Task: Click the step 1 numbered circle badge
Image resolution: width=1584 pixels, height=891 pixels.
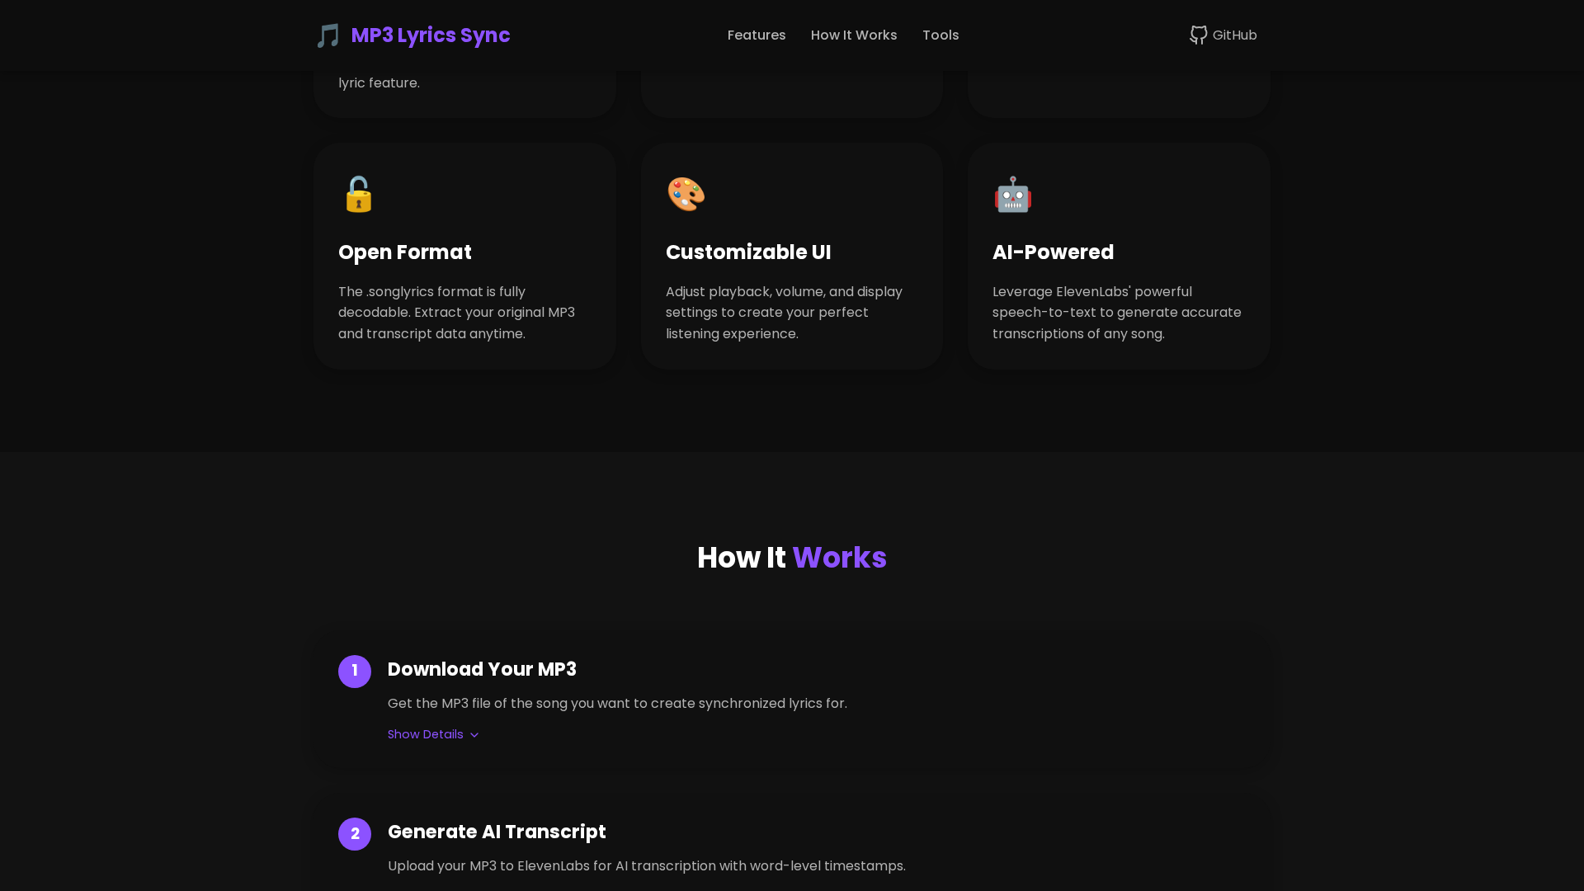Action: coord(355,671)
